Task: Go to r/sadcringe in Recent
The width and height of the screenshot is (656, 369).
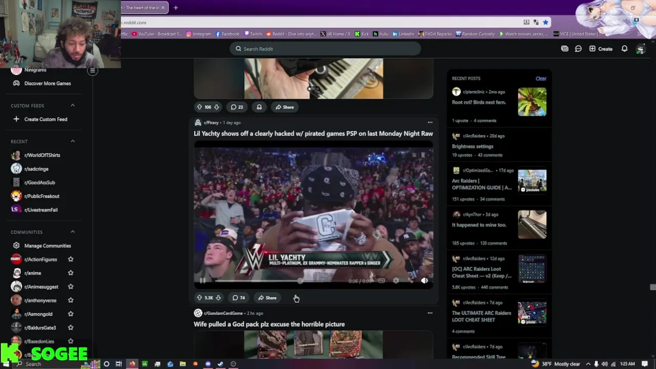Action: [x=36, y=169]
